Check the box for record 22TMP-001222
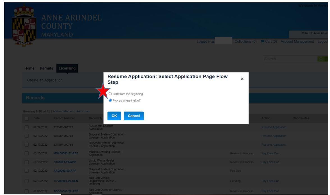The width and height of the screenshot is (330, 195). [x=26, y=127]
